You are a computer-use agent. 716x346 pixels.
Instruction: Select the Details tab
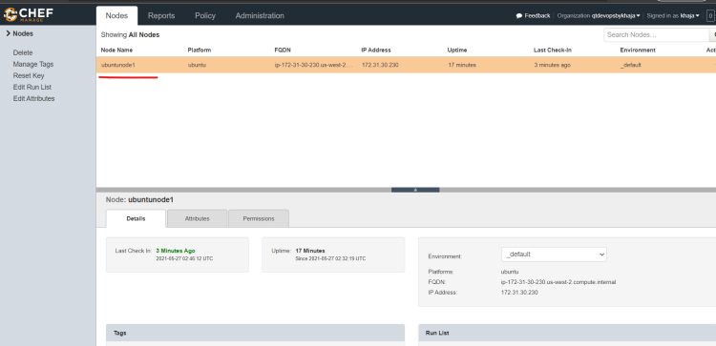tap(136, 218)
